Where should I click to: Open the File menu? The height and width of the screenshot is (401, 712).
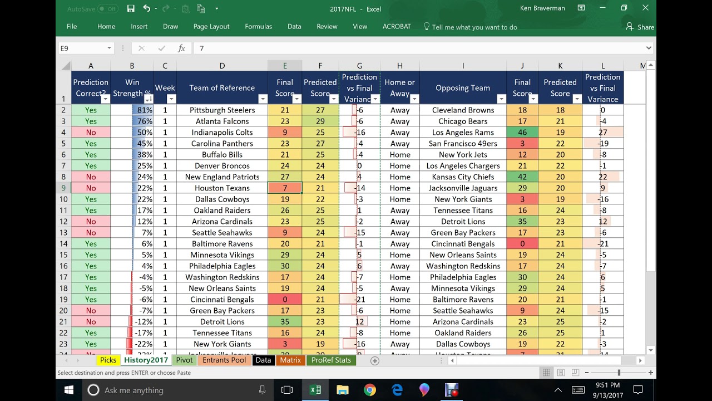coord(72,26)
